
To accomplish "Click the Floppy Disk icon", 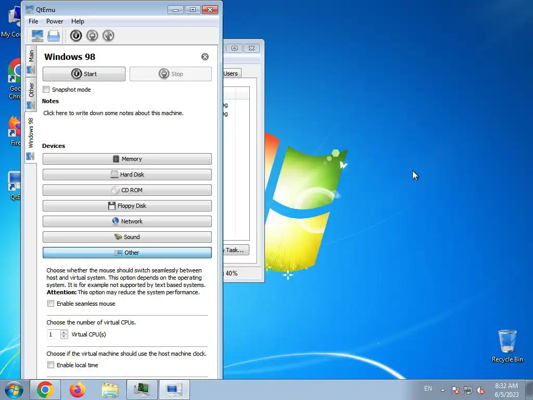I will tap(112, 206).
